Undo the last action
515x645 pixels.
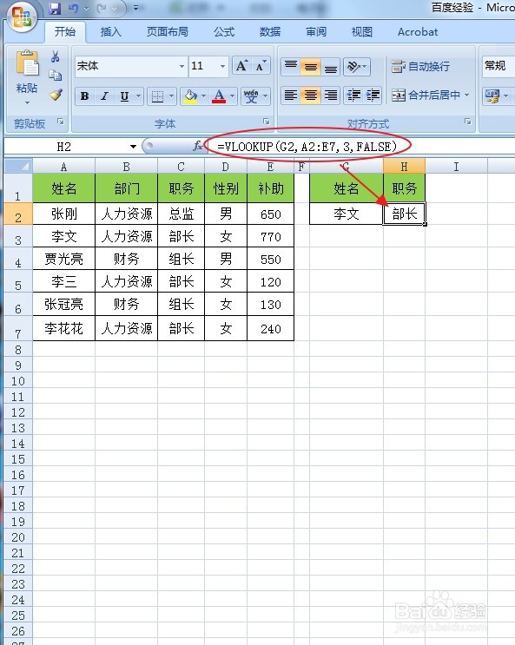click(73, 8)
